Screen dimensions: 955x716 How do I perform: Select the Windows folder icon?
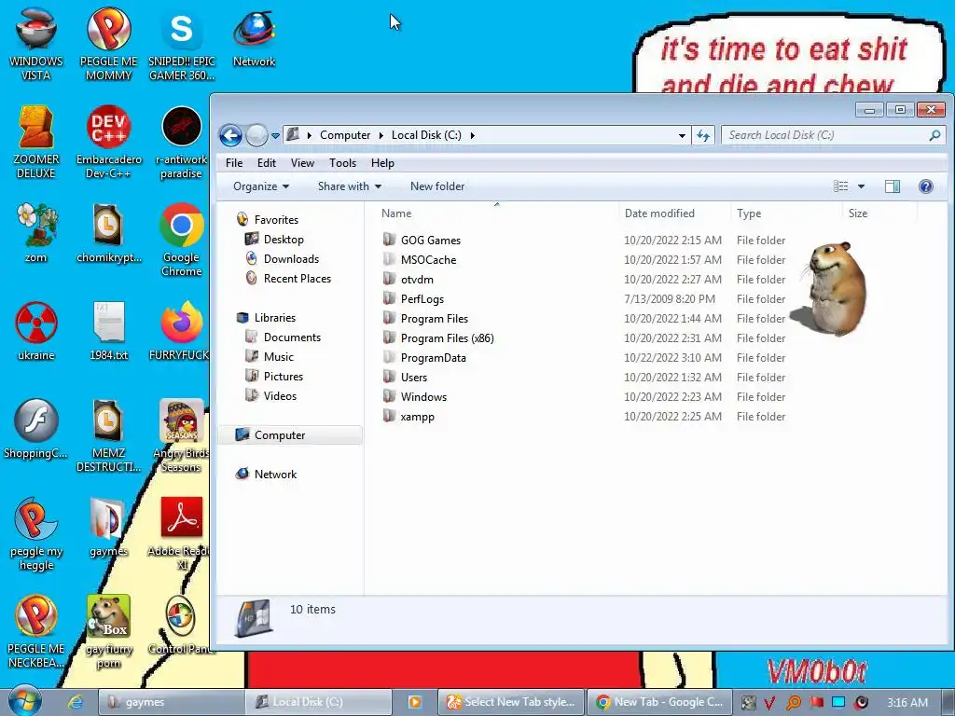point(389,396)
